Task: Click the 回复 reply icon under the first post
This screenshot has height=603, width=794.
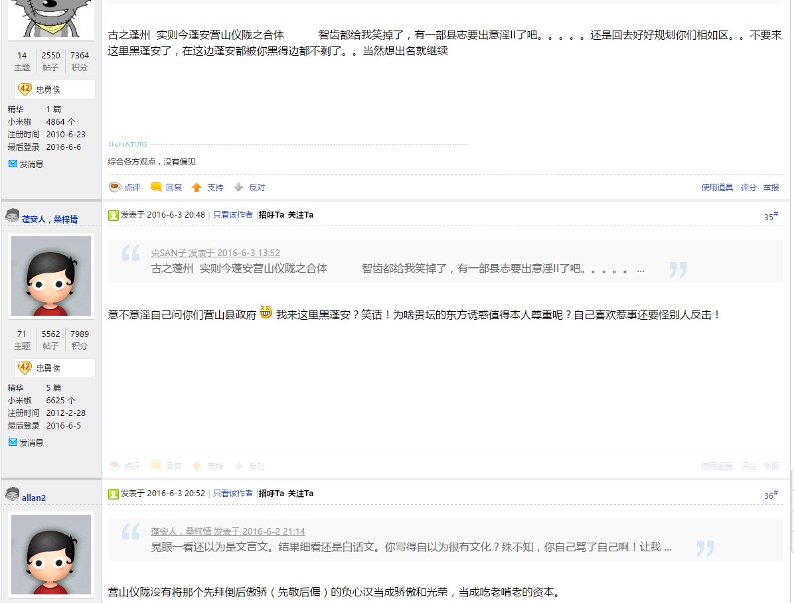Action: click(x=156, y=187)
